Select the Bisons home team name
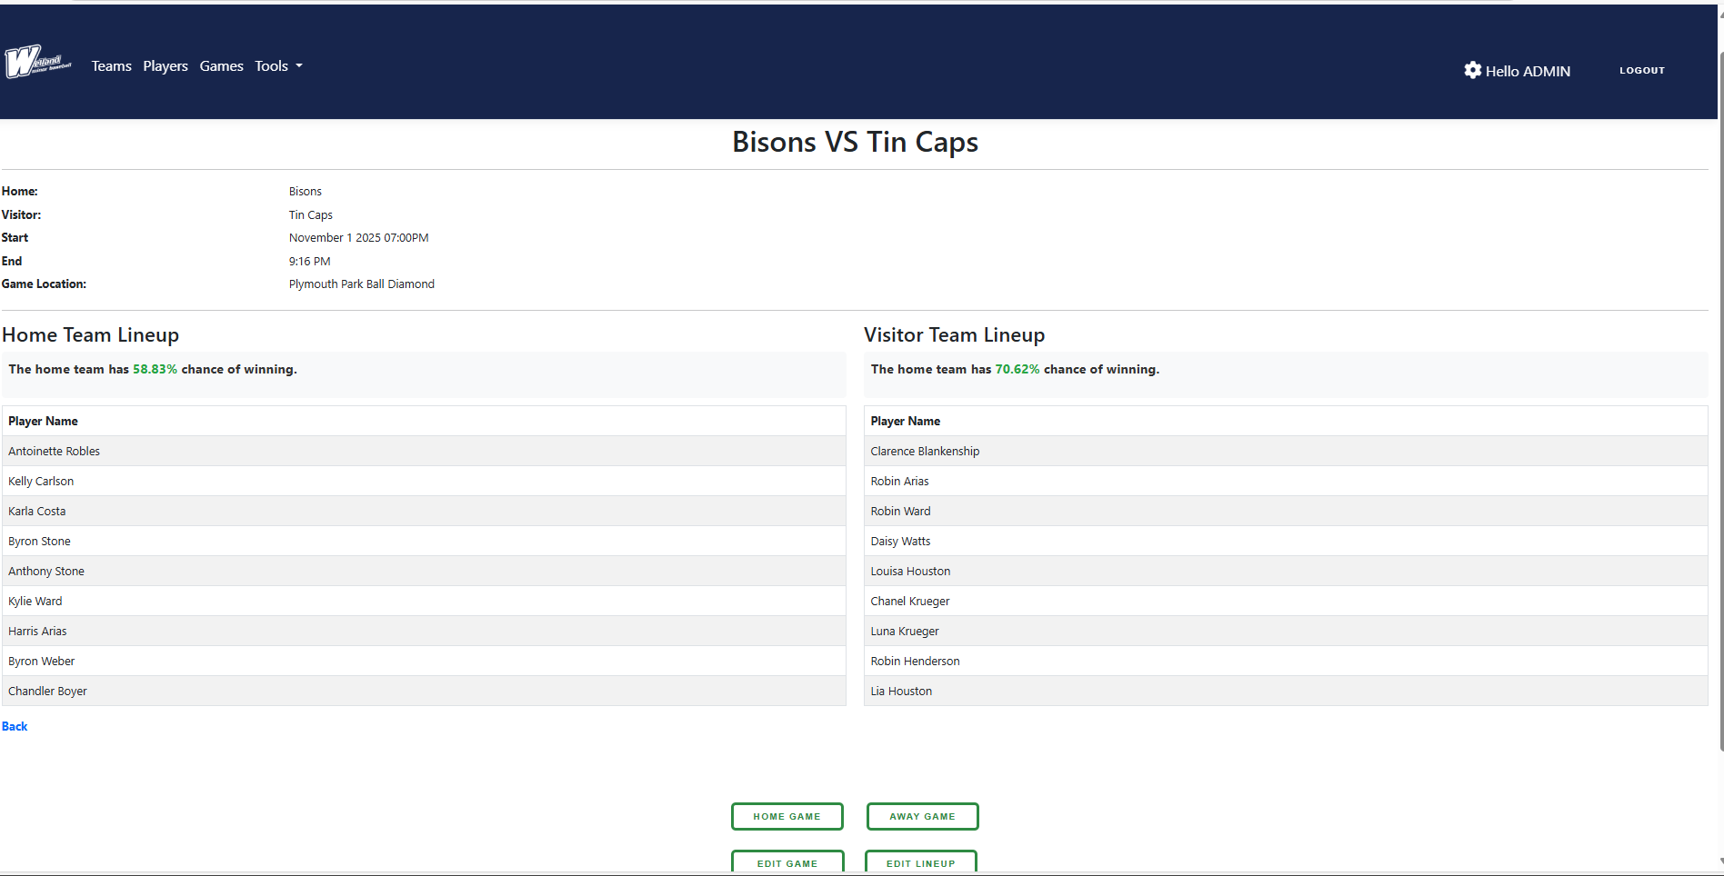1724x876 pixels. click(305, 191)
